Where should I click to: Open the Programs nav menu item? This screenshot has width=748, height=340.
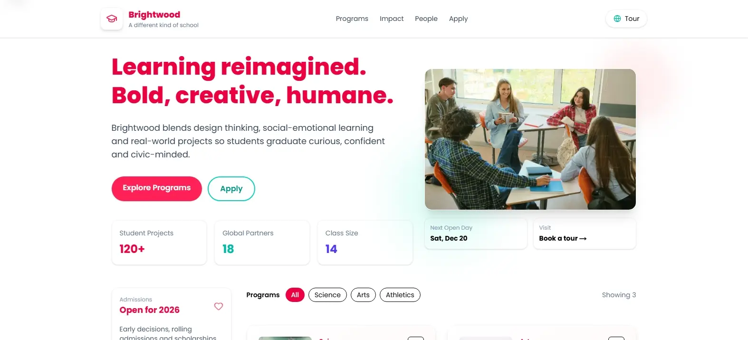[x=352, y=19]
